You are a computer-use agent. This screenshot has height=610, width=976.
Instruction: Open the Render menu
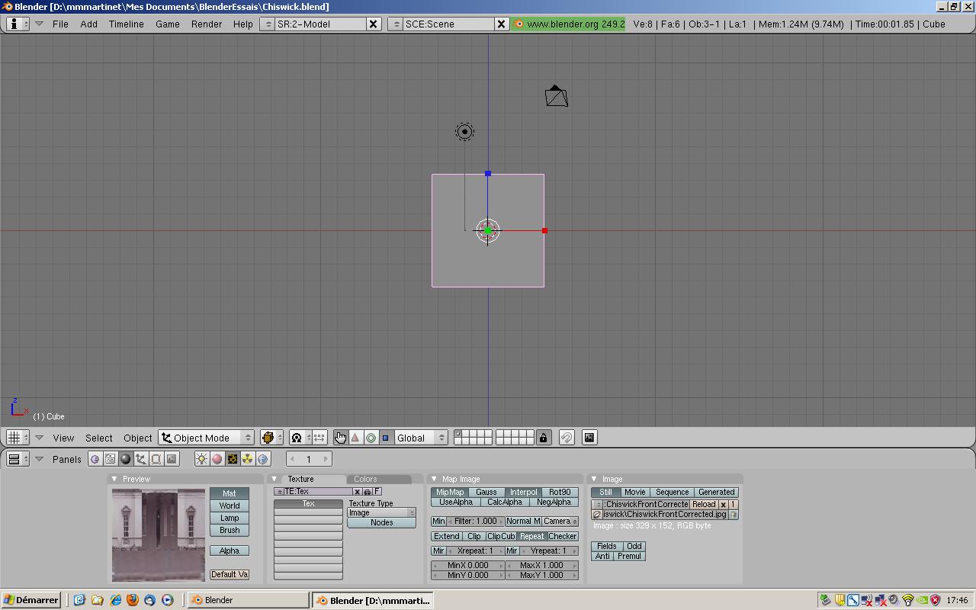207,24
